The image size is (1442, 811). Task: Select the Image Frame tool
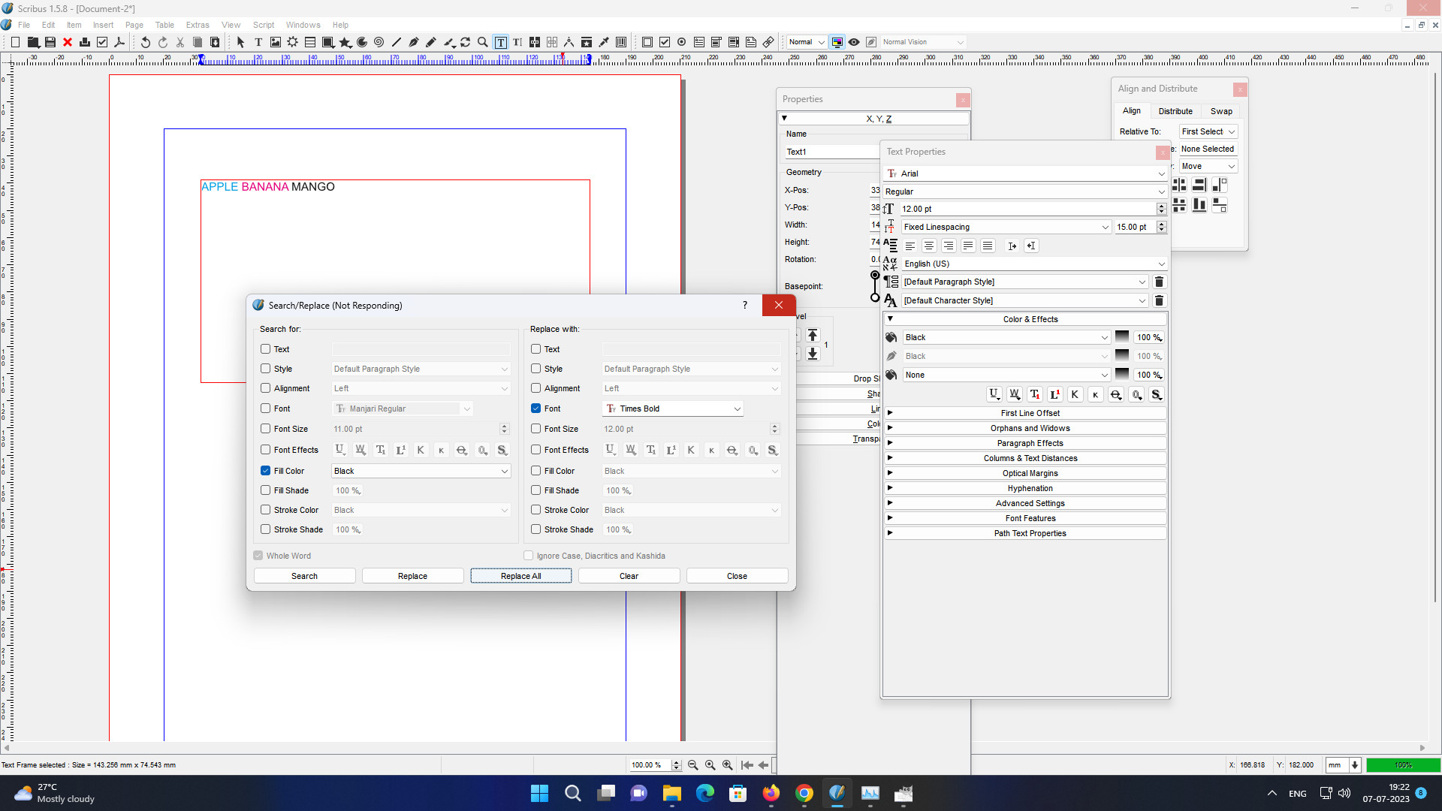276,42
